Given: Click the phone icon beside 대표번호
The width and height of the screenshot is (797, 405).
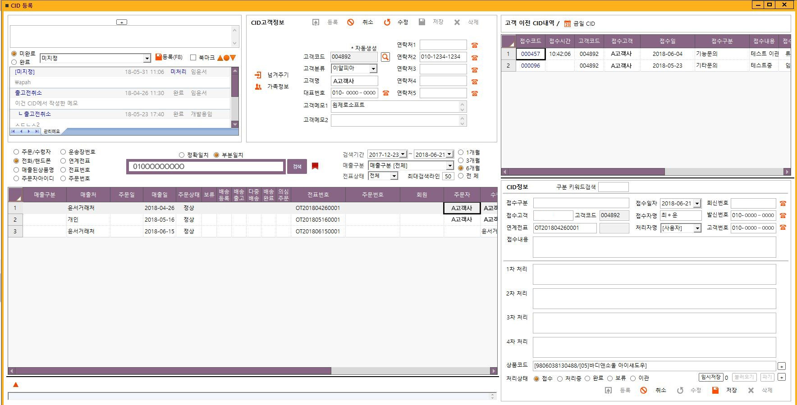Looking at the screenshot, I should click(385, 93).
